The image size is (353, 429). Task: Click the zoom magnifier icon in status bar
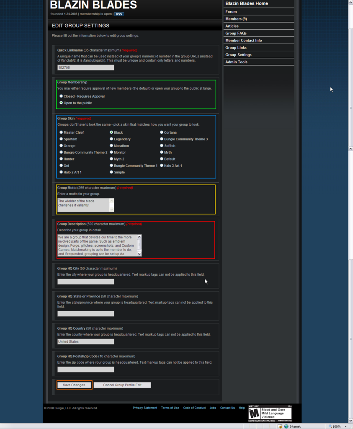click(330, 426)
